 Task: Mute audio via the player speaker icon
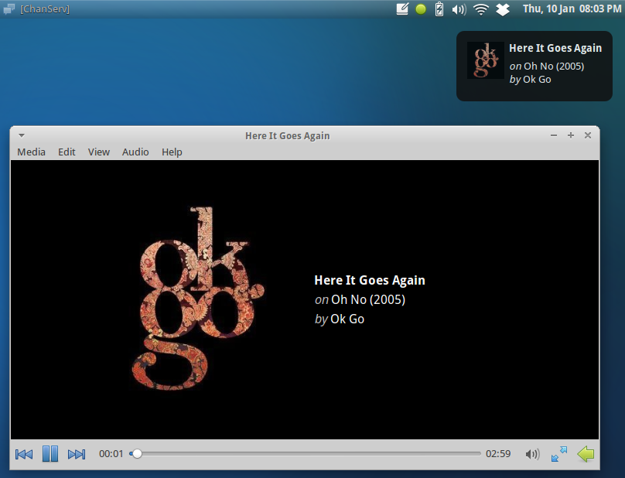(532, 454)
